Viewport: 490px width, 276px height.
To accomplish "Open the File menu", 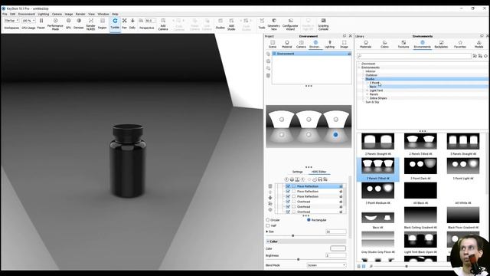I will coord(5,14).
